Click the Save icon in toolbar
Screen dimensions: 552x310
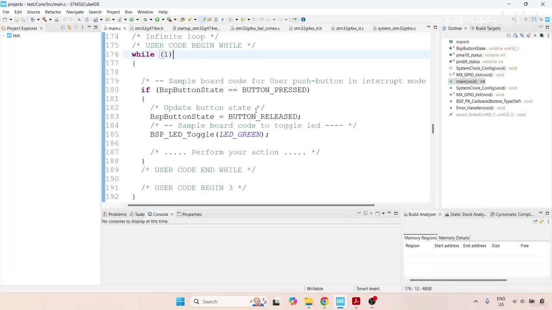(17, 19)
